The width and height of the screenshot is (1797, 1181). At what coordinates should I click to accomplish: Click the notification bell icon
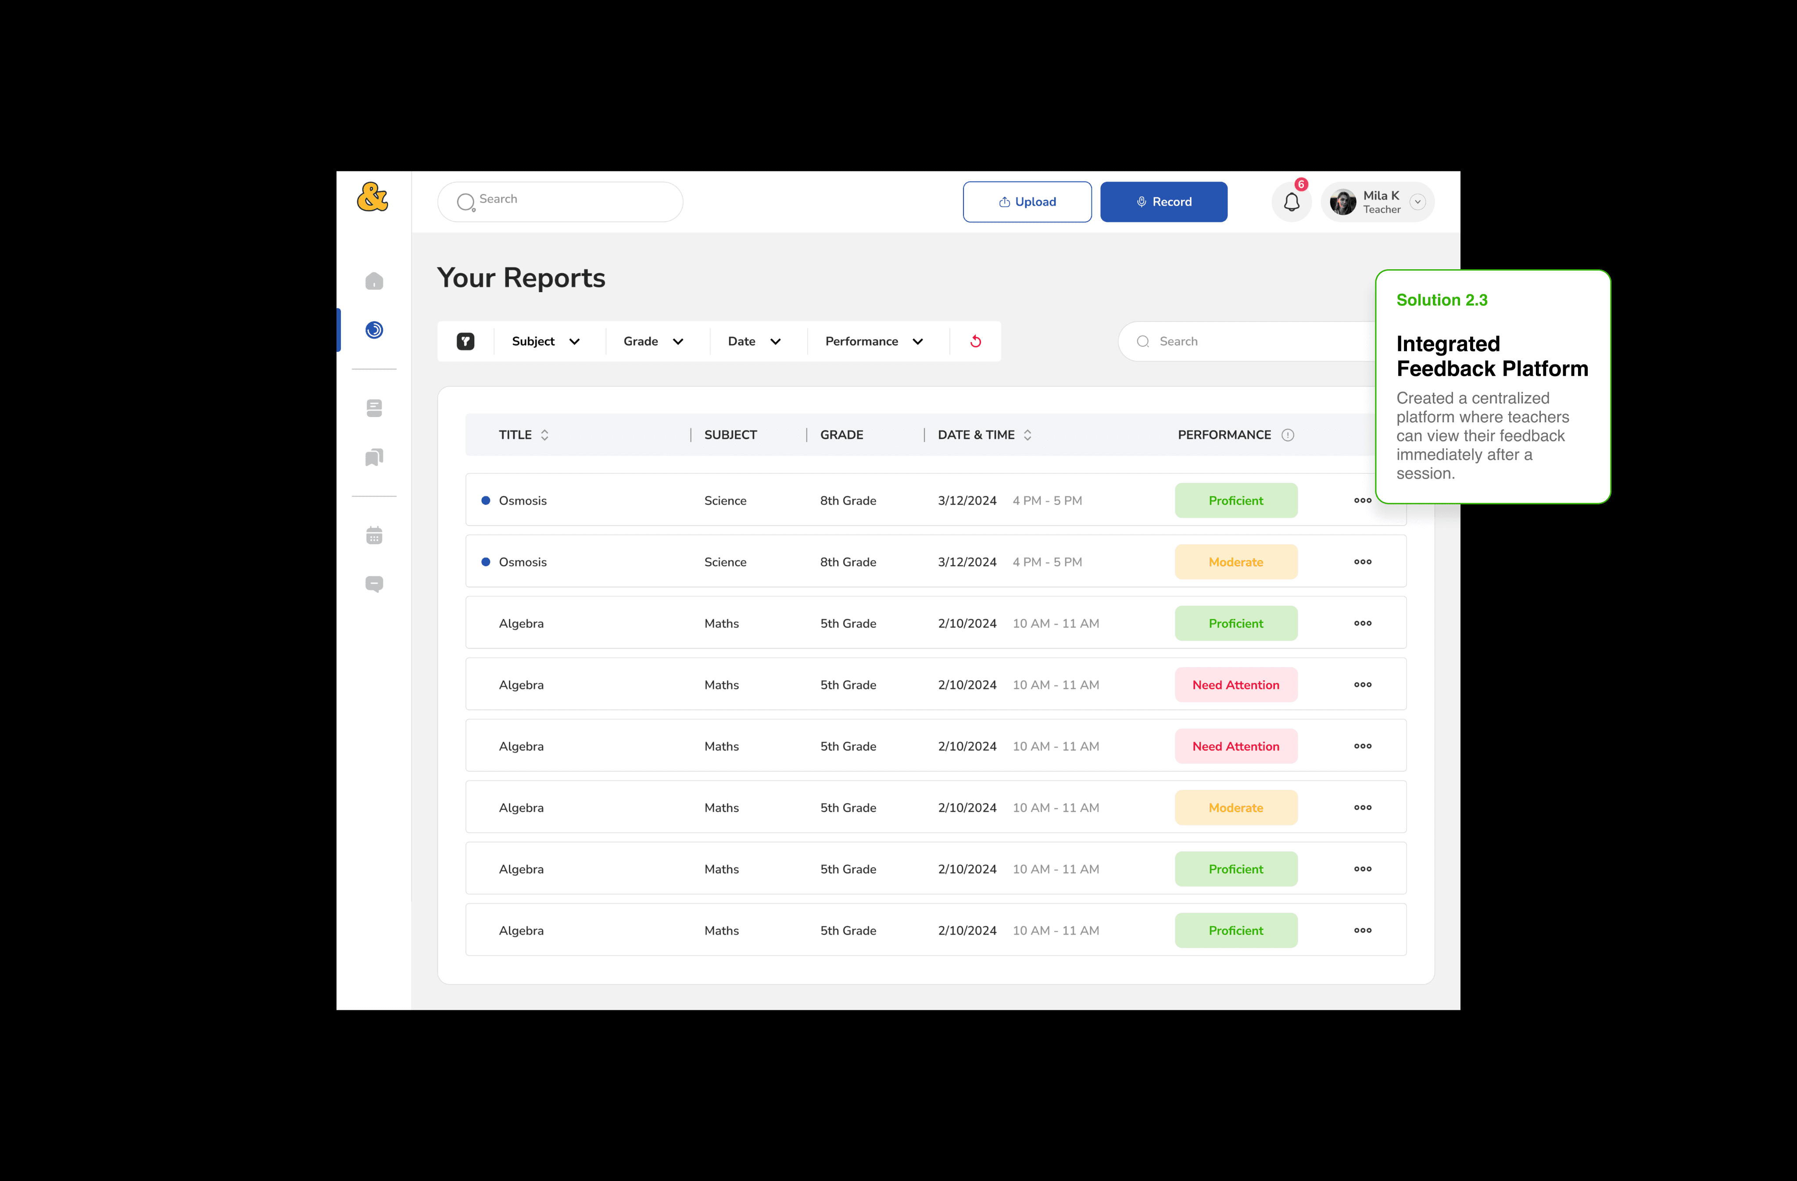(x=1291, y=202)
